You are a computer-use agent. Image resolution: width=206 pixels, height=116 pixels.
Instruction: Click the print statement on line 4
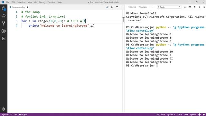click(x=61, y=26)
